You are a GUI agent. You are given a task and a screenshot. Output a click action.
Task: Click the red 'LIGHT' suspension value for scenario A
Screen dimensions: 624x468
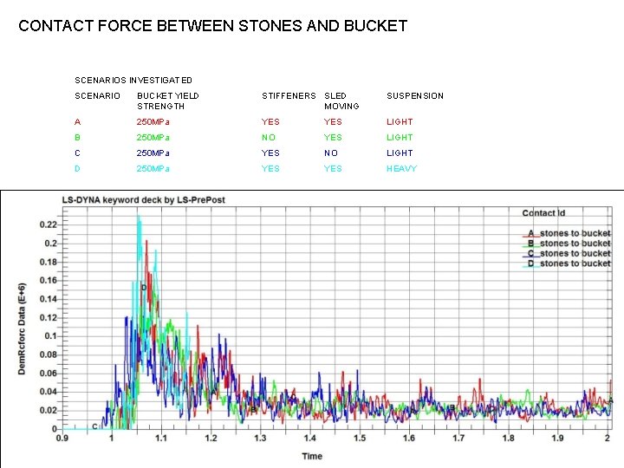click(400, 122)
